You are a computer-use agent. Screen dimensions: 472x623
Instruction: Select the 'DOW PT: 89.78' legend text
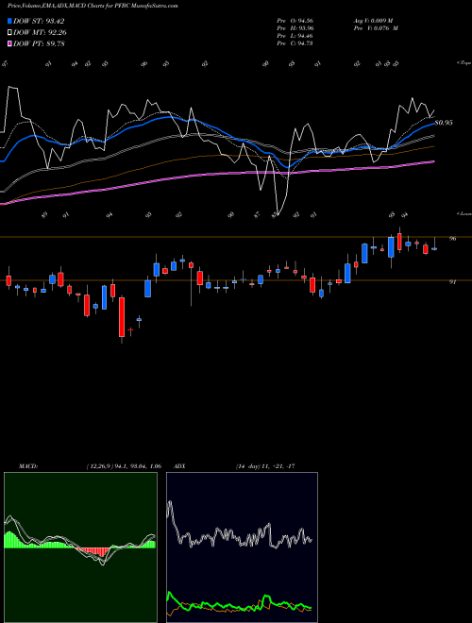pos(40,43)
